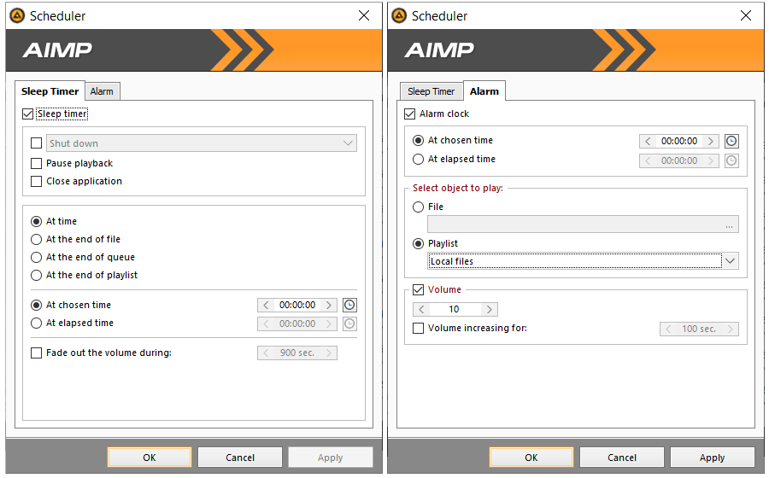769x478 pixels.
Task: Enable Fade out the volume during
Action: tap(36, 353)
